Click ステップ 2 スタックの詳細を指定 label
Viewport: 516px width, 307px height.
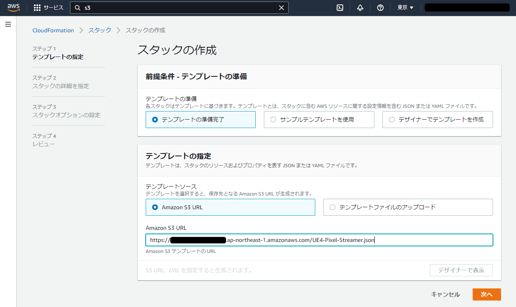61,82
